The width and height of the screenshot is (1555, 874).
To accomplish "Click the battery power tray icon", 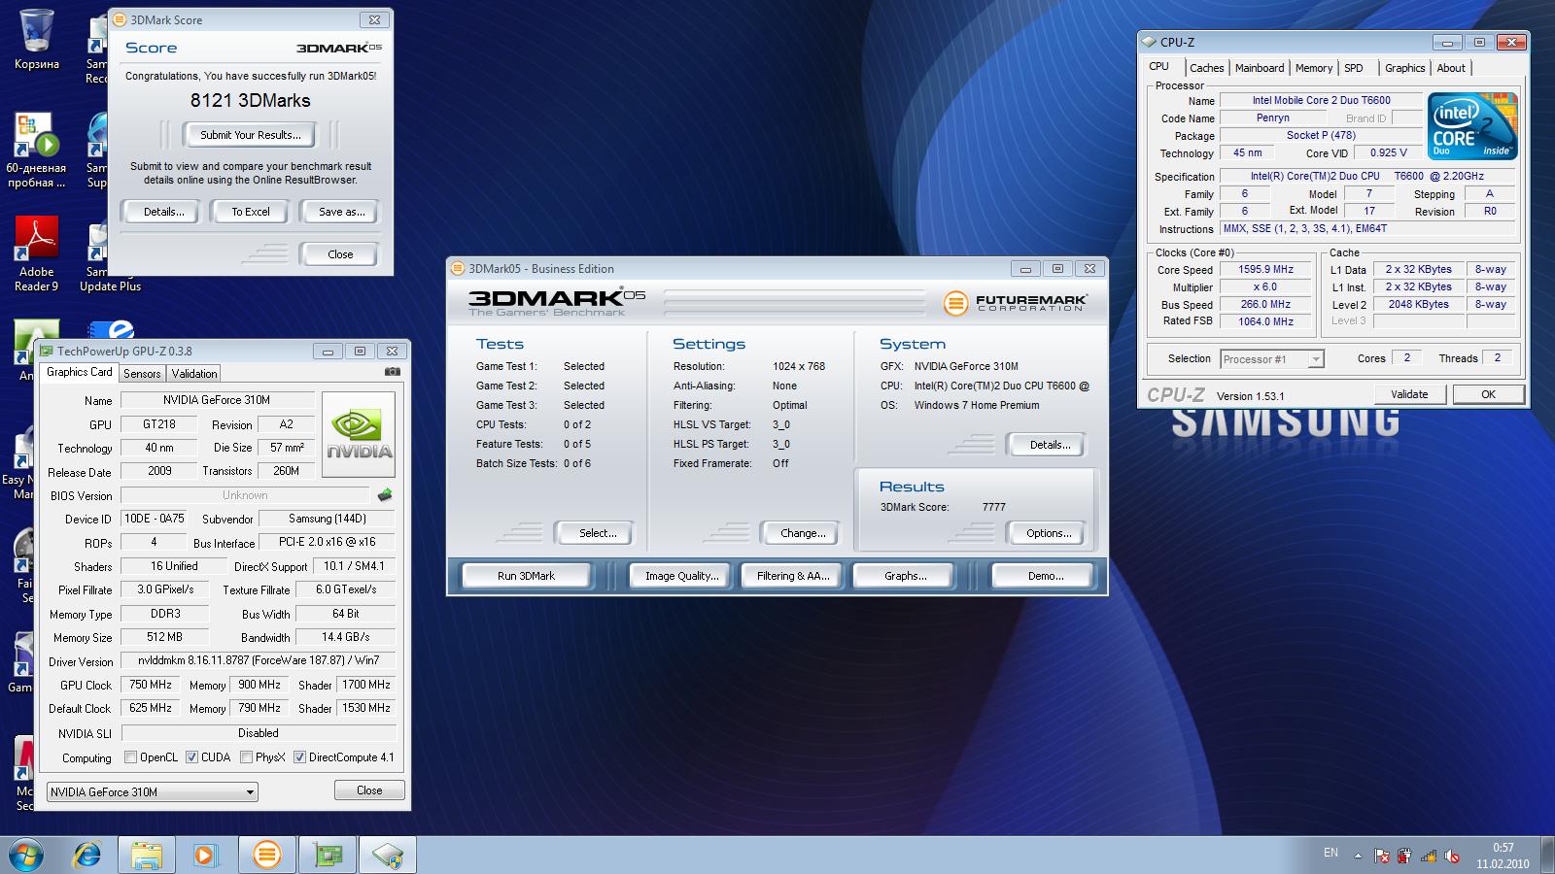I will (1405, 856).
